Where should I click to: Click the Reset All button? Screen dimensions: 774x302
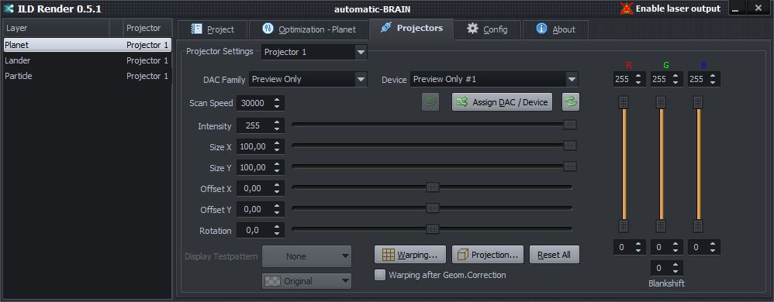pos(554,255)
